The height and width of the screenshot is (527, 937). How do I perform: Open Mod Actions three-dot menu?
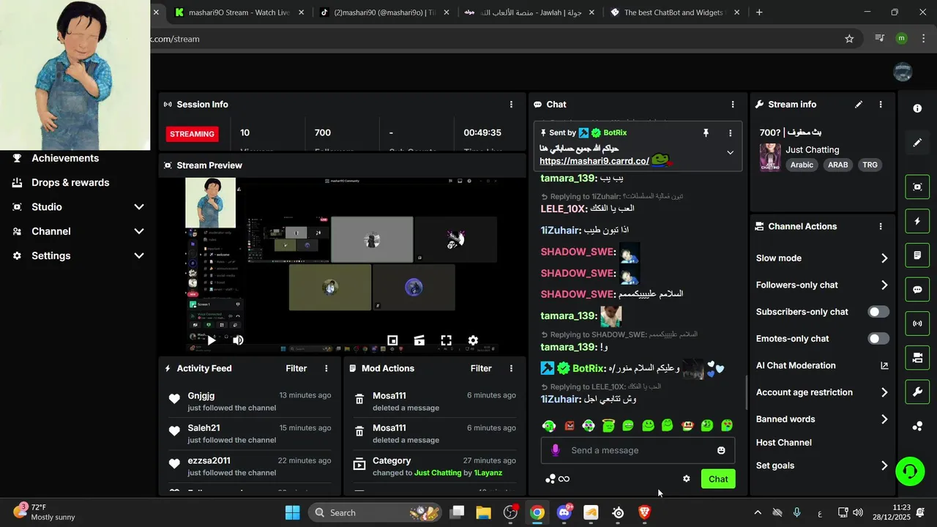[511, 368]
